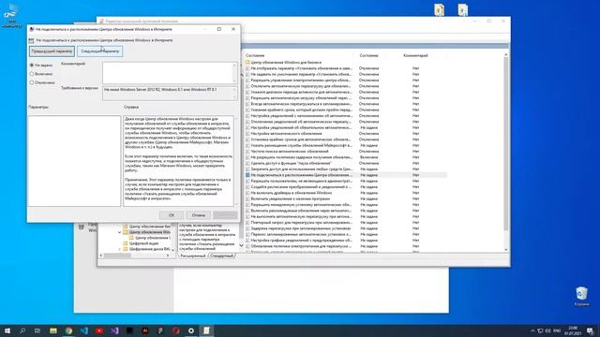Viewport: 600px width, 337px height.
Task: Select the 'Отключено' radio button
Action: tap(32, 82)
